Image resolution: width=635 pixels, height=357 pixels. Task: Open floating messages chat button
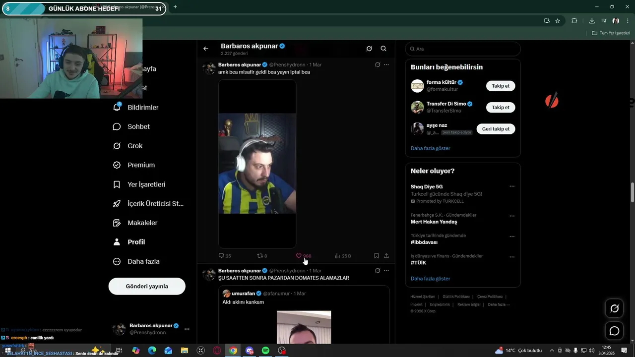[x=614, y=331]
